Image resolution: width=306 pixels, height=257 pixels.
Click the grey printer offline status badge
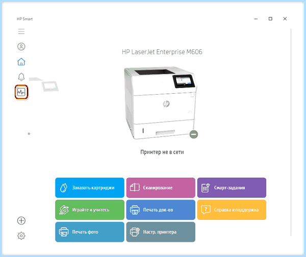194,134
